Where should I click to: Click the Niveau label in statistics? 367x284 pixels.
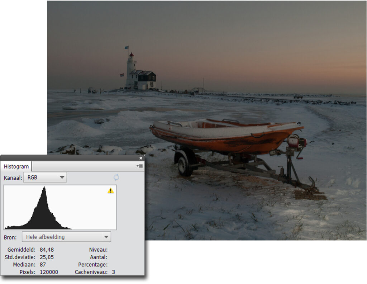pyautogui.click(x=98, y=250)
